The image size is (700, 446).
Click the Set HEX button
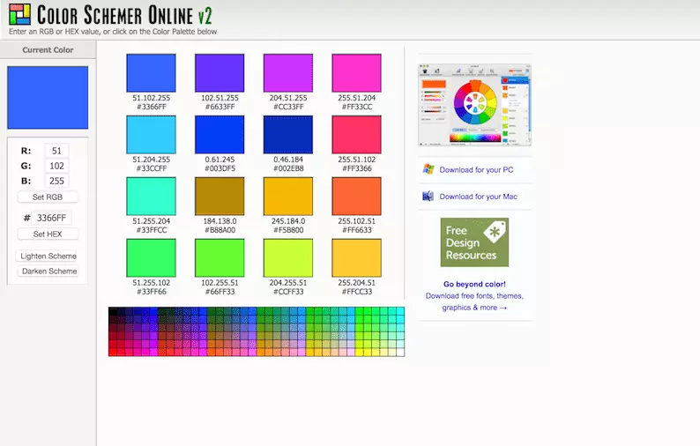(x=48, y=234)
